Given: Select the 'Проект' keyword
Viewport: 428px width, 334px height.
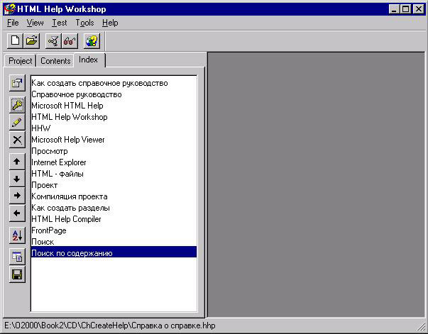Looking at the screenshot, I should pos(114,185).
